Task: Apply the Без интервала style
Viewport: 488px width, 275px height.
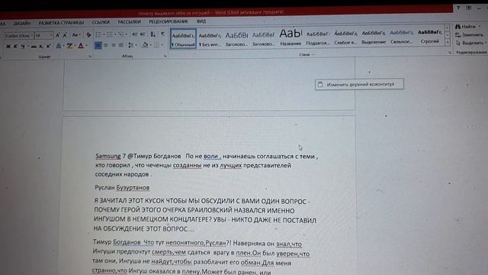Action: pos(210,39)
